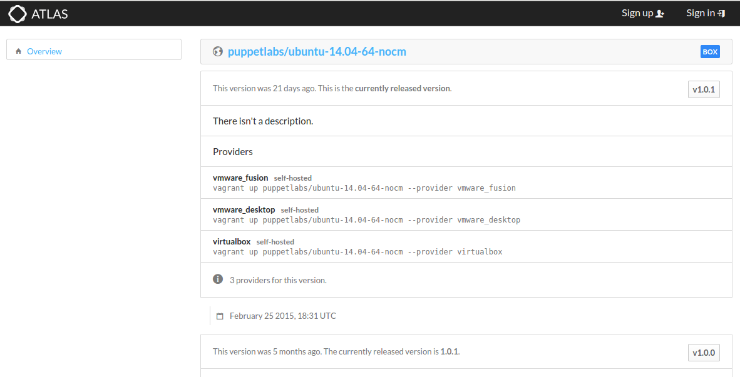Viewport: 740px width, 377px height.
Task: Click the info icon by providers count
Action: pyautogui.click(x=218, y=279)
